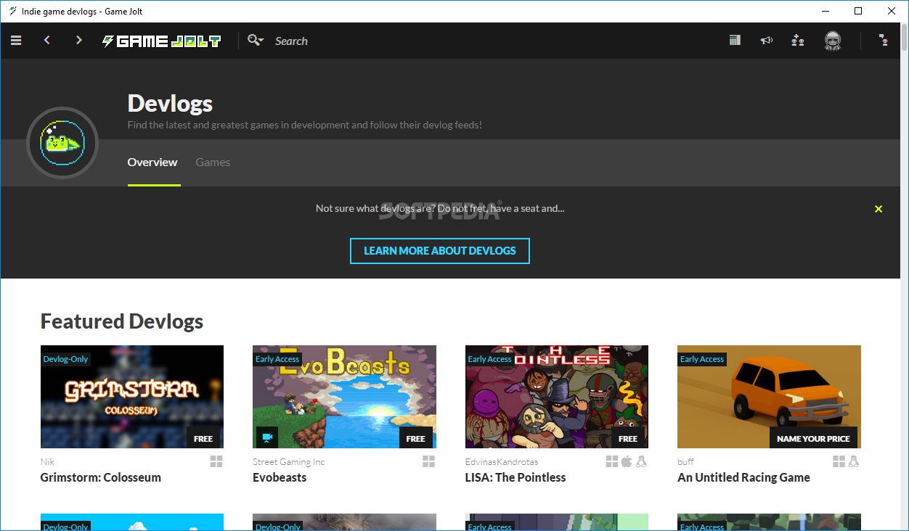Image resolution: width=909 pixels, height=531 pixels.
Task: Click the Windows icon for LISA: The Pointless
Action: pyautogui.click(x=612, y=461)
